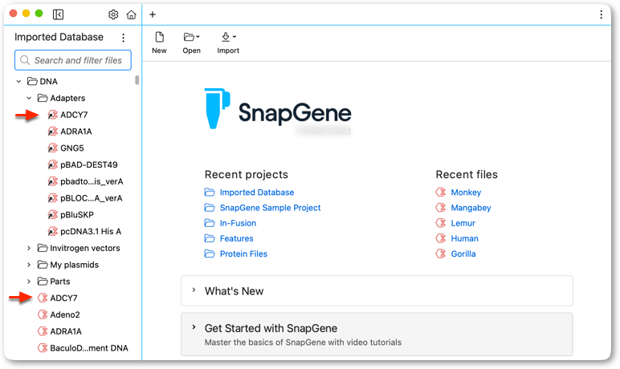Click the pbadto...is_verA file icon
This screenshot has height=369, width=620.
tap(52, 181)
